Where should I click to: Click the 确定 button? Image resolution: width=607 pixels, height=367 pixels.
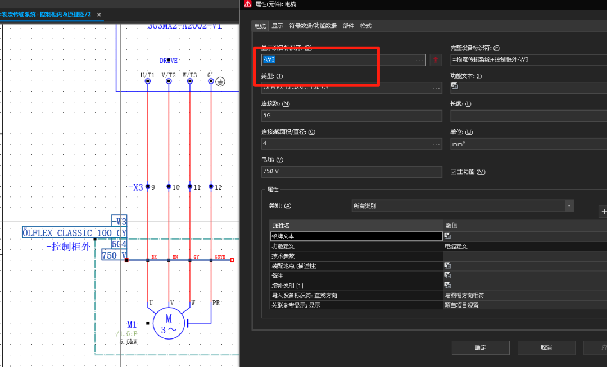(x=481, y=347)
